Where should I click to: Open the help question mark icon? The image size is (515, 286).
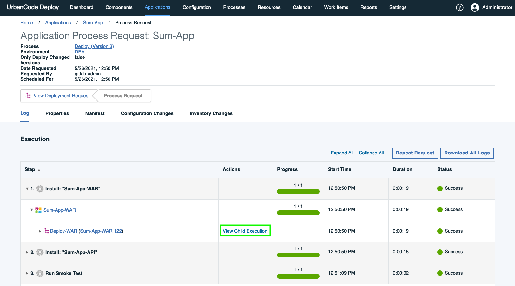tap(459, 7)
